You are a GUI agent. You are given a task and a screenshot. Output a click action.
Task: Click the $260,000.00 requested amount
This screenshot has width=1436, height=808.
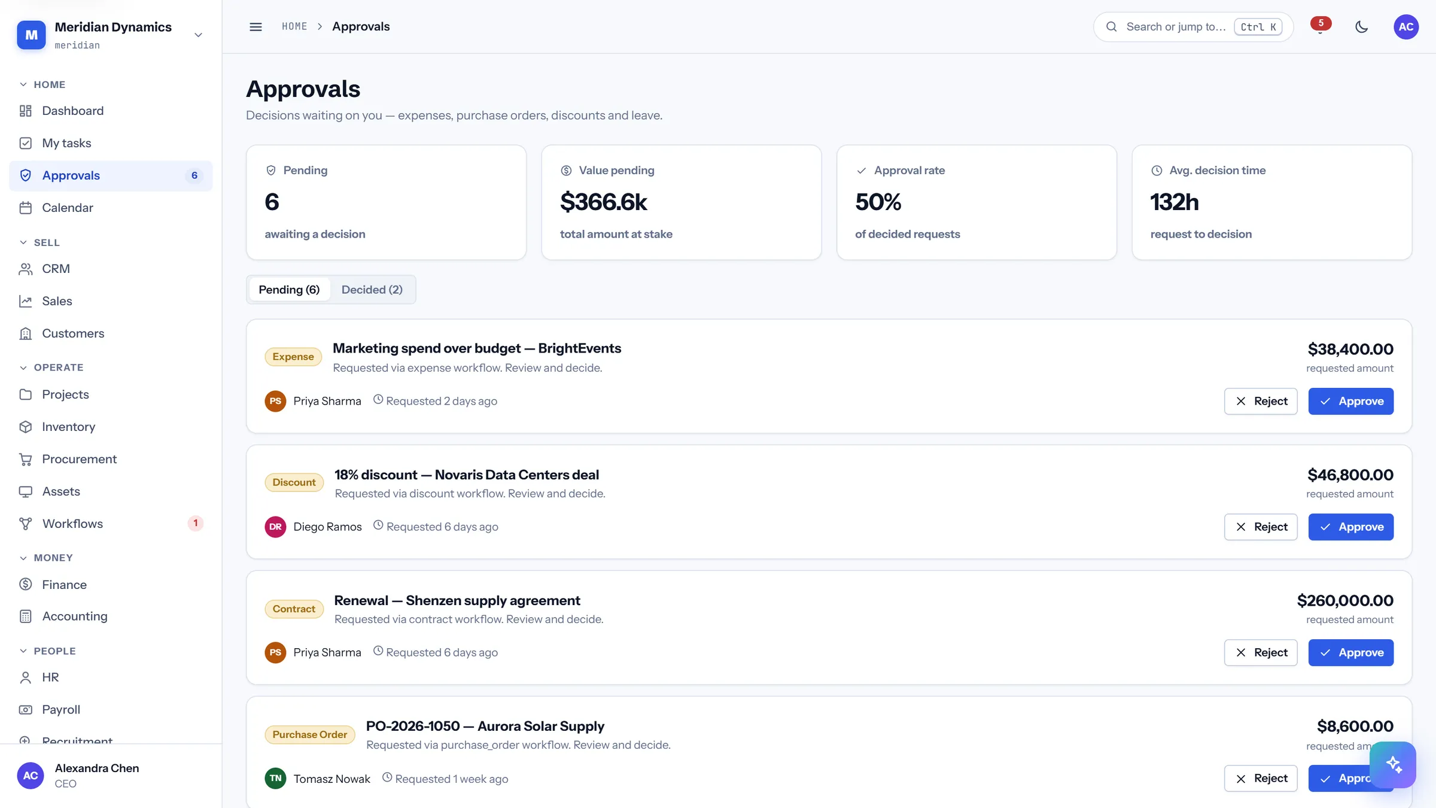coord(1345,601)
